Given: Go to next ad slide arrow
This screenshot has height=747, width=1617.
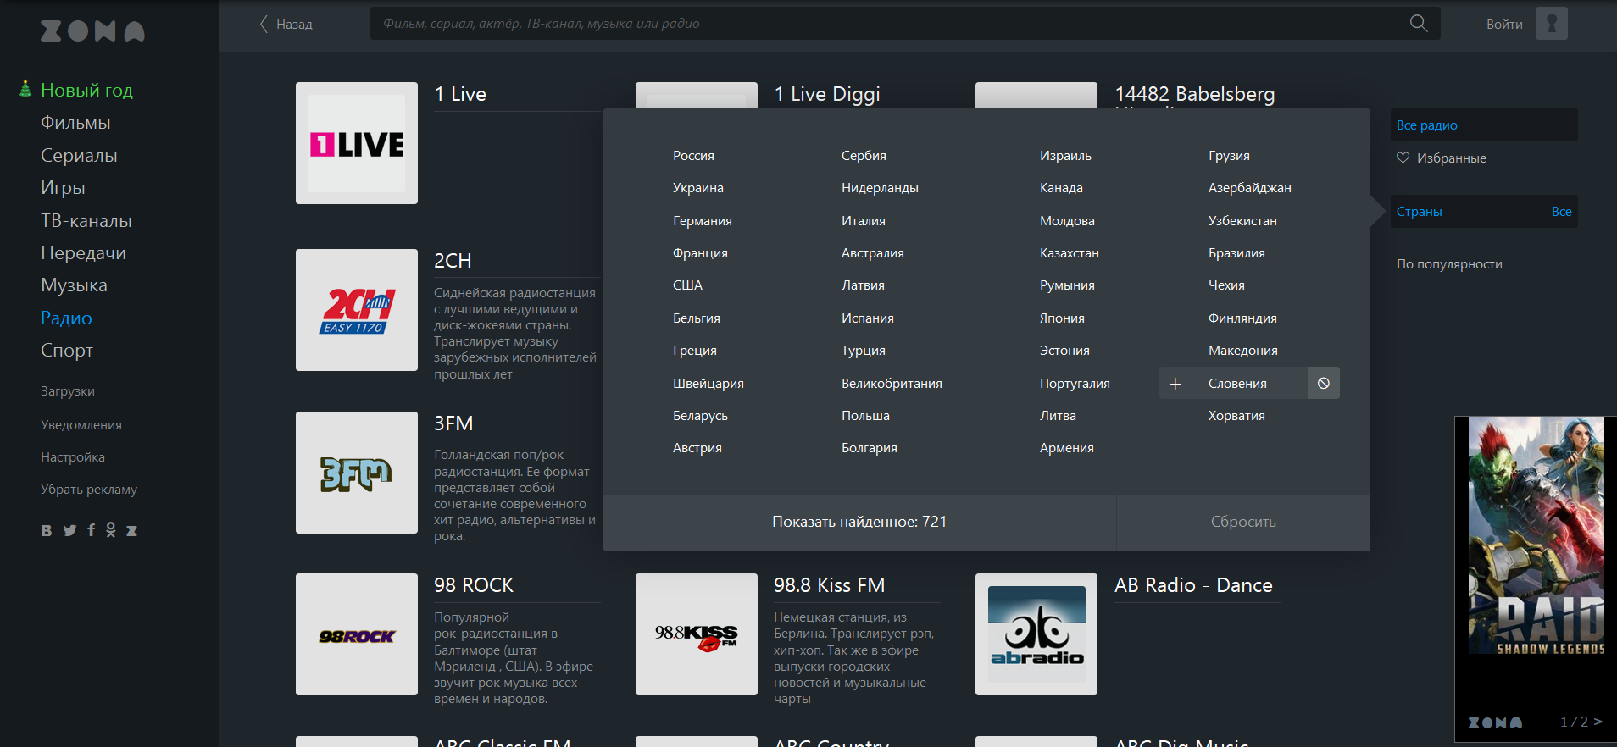Looking at the screenshot, I should (1598, 722).
